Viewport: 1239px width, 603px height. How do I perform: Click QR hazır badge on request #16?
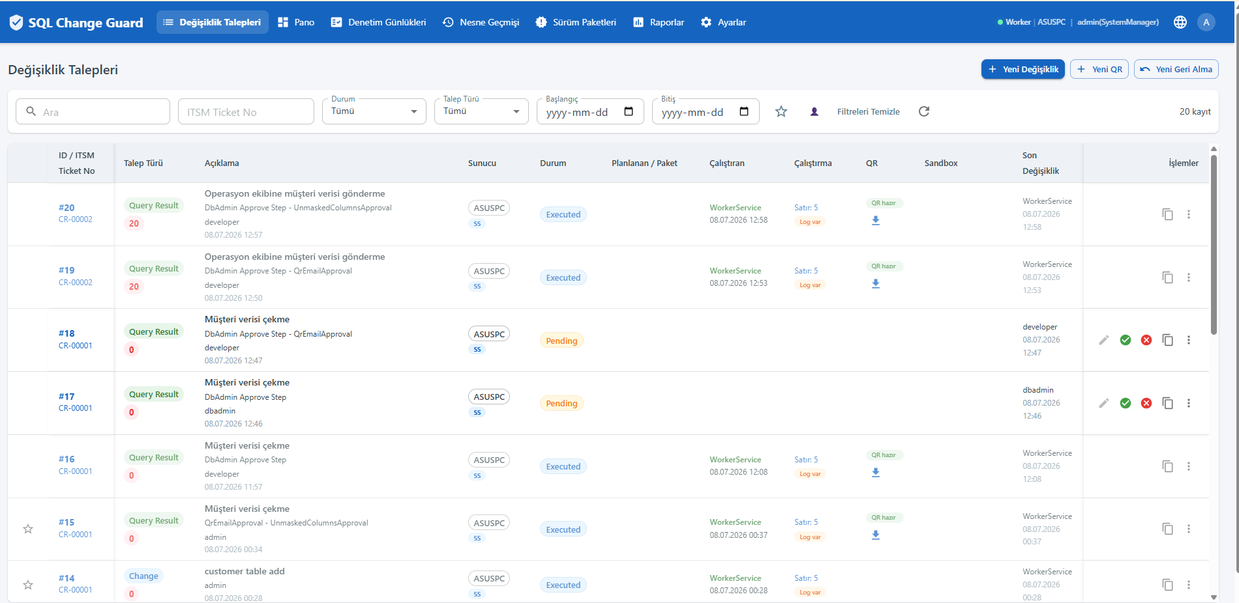[x=884, y=455]
